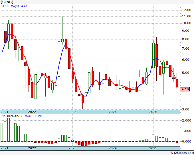Click the (SLNG) ticker title
194x155 pixels.
[7, 2]
